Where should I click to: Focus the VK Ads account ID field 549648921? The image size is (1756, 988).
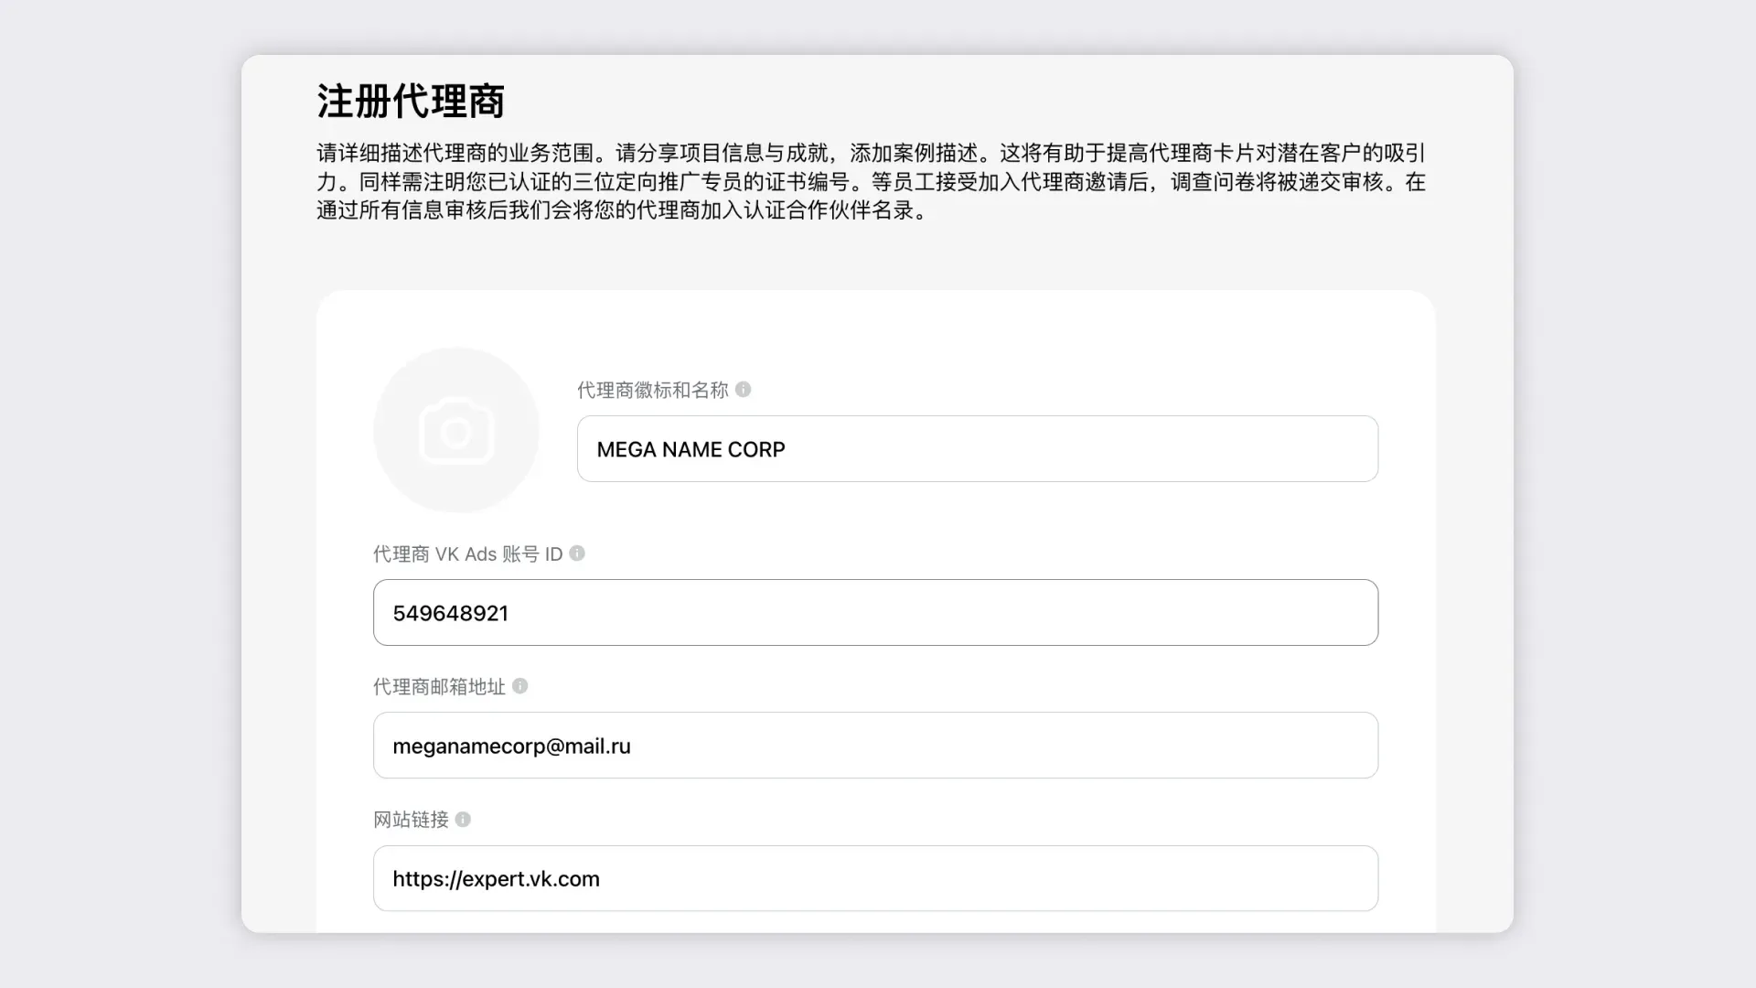tap(875, 612)
